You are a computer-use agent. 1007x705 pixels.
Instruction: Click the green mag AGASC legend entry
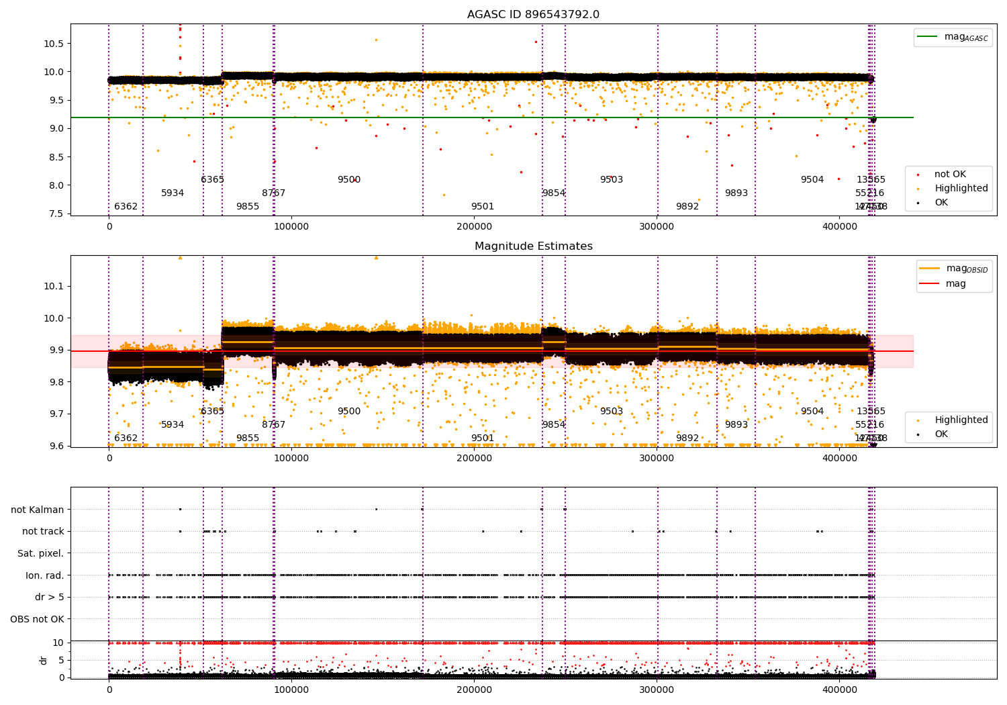coord(953,37)
